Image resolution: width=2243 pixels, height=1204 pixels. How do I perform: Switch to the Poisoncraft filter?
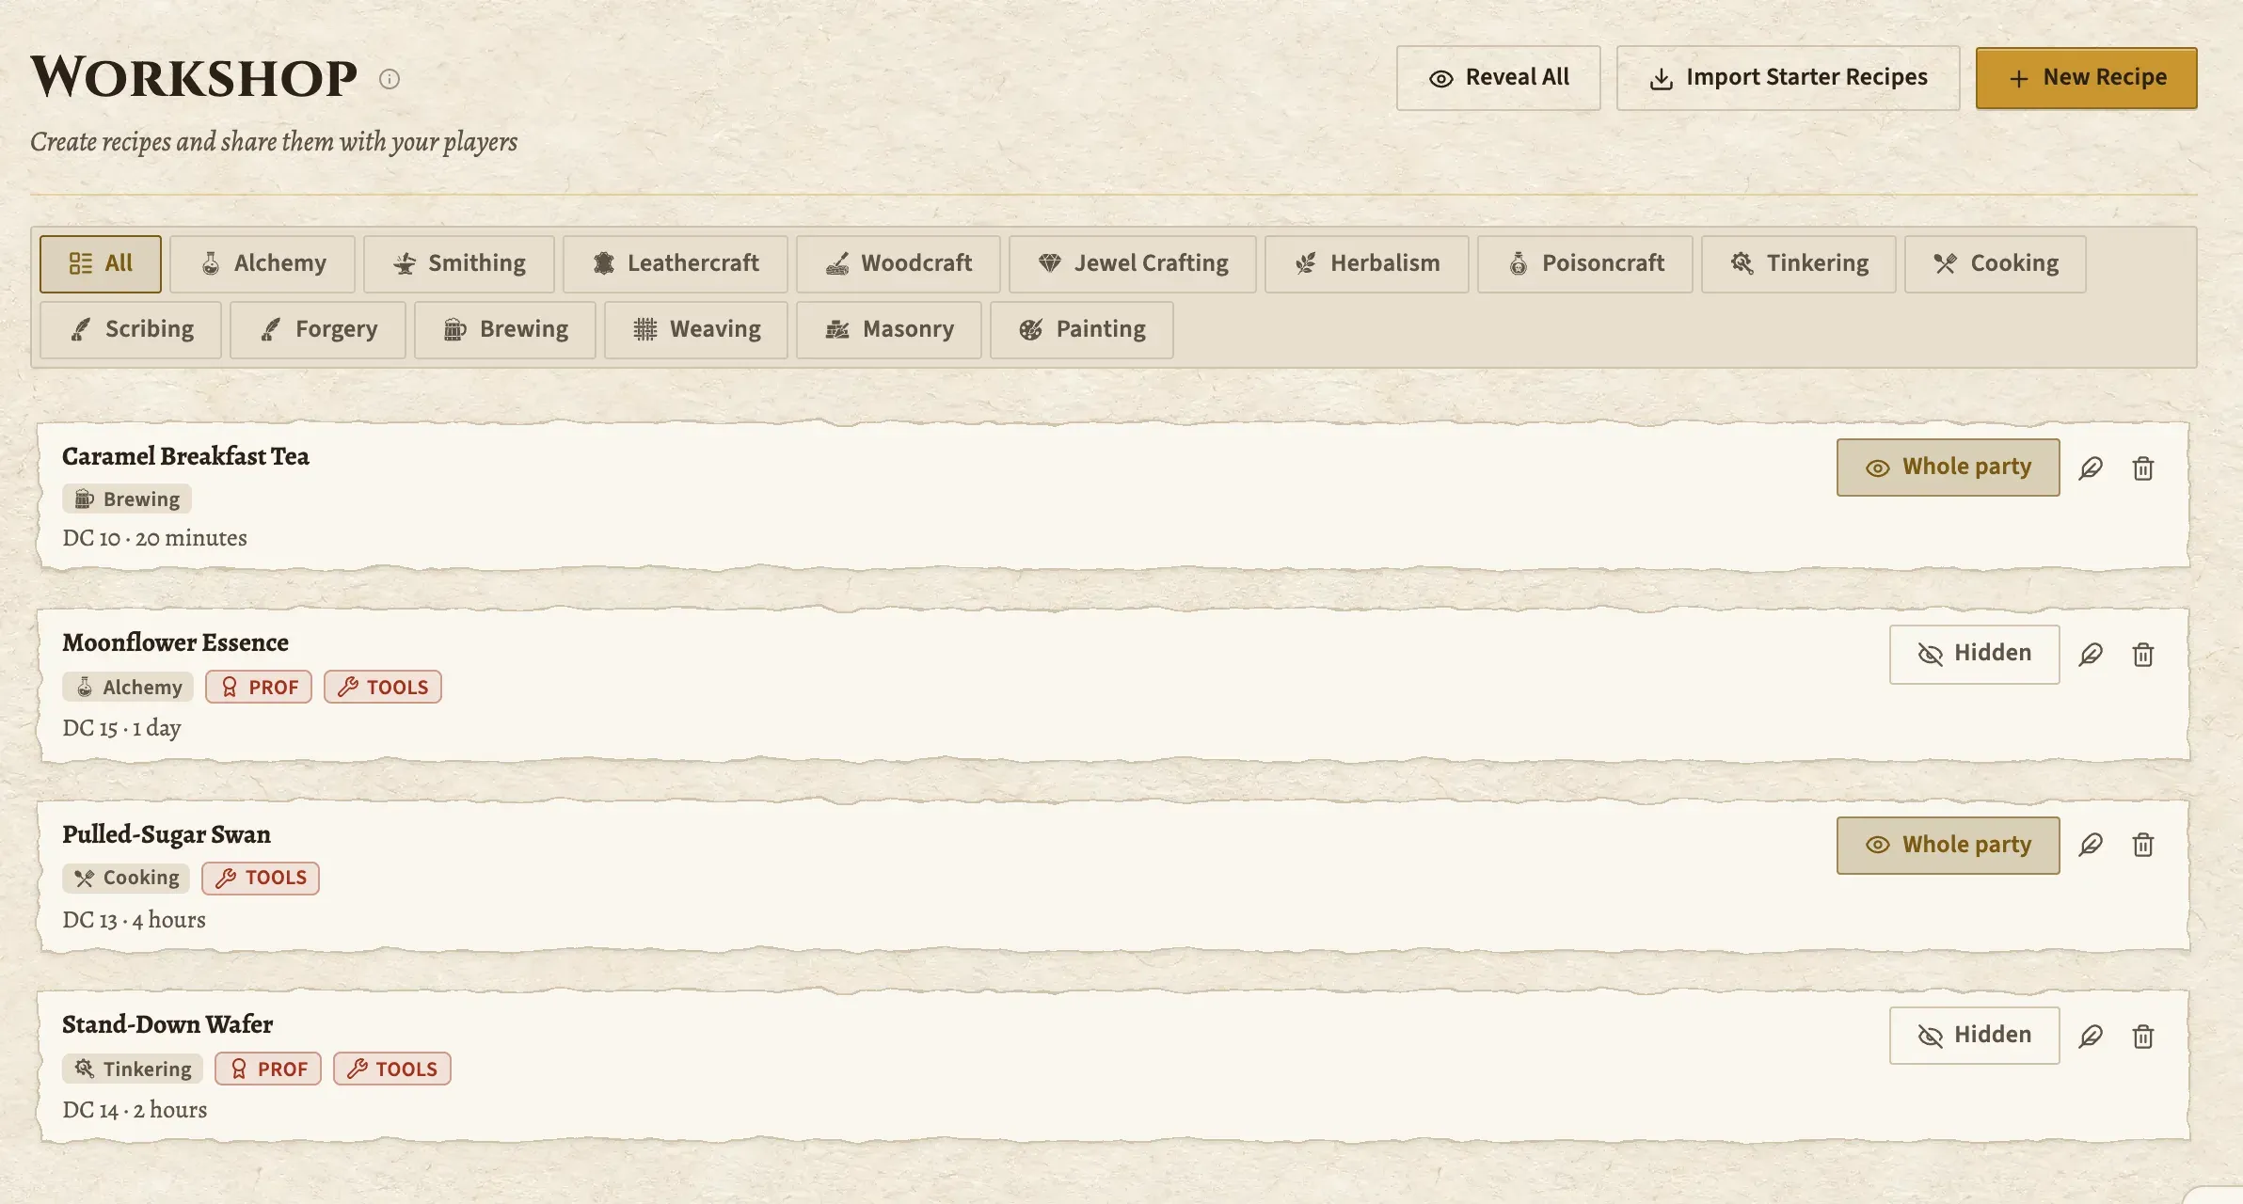[1585, 263]
